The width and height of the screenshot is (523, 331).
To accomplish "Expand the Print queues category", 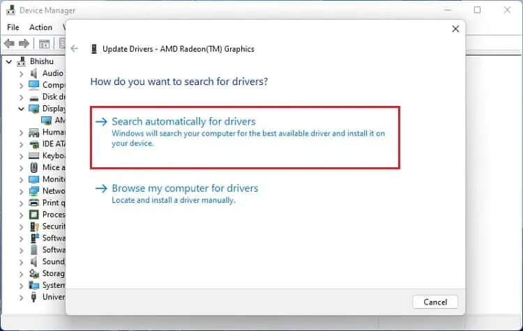I will pyautogui.click(x=22, y=203).
